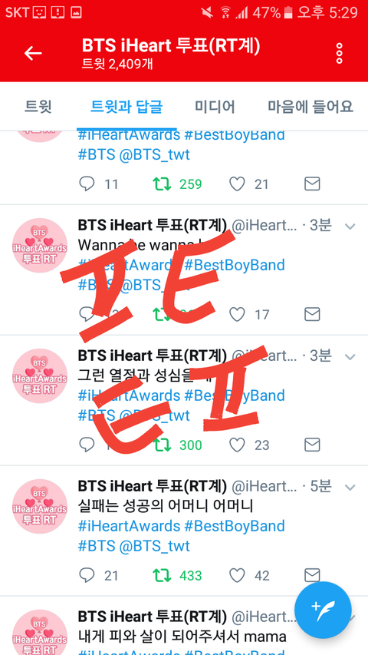Screen dimensions: 368x655
Task: Reply to tweet with 21 comments
Action: [x=87, y=576]
